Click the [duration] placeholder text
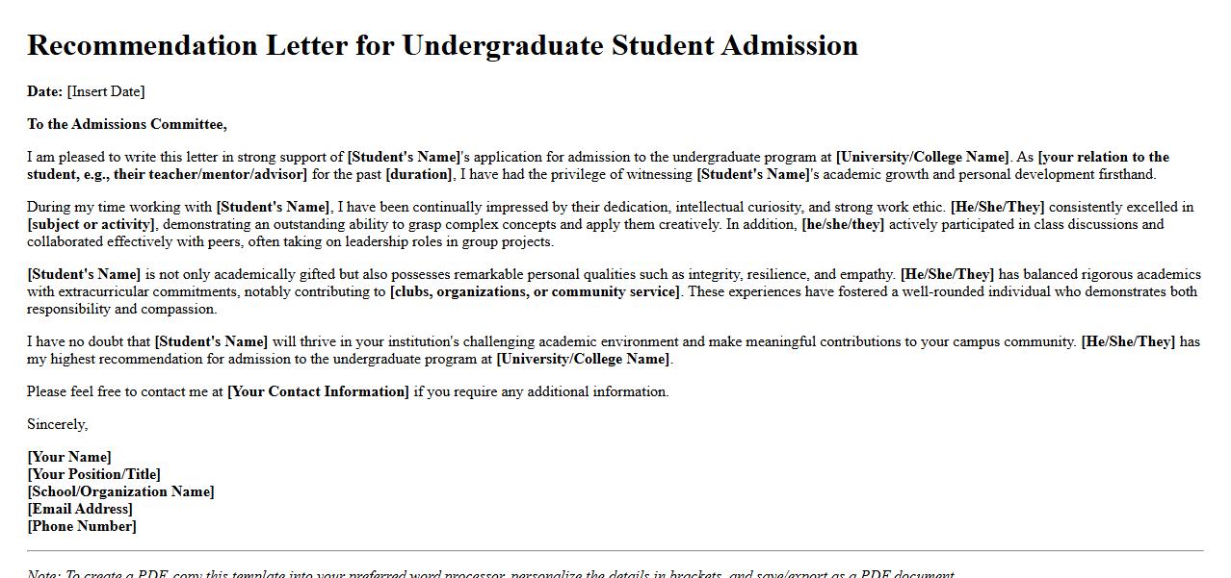1231x578 pixels. tap(419, 174)
